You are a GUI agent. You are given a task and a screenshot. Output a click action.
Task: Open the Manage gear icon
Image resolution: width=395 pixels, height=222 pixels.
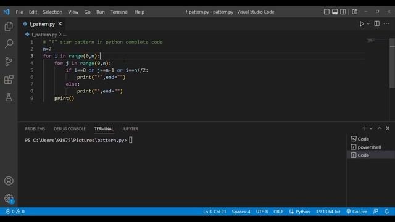(x=9, y=199)
